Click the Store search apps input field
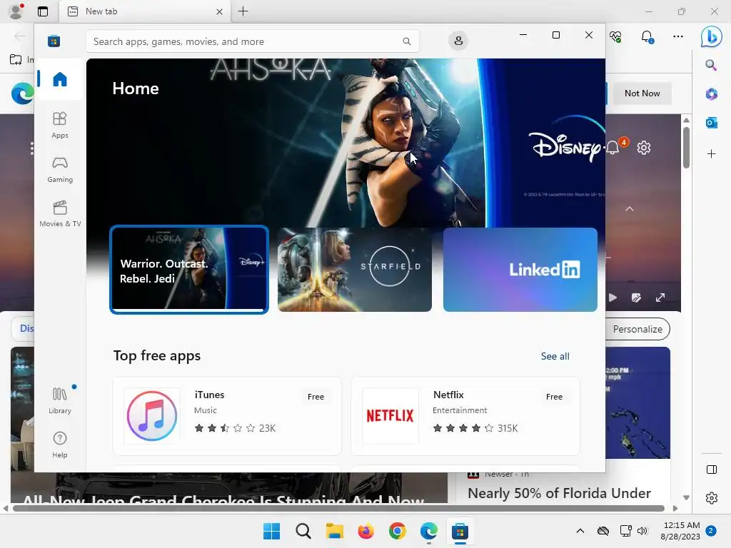Screen dimensions: 731x548 252,41
